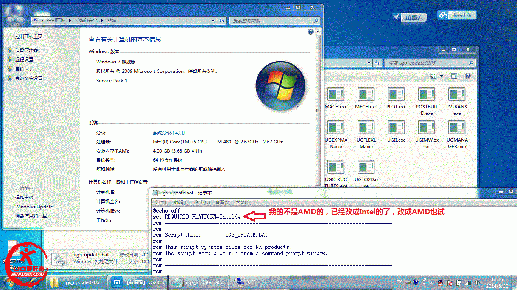Refresh the ugs_update0206 Explorer folder
517x290 pixels.
[378, 63]
